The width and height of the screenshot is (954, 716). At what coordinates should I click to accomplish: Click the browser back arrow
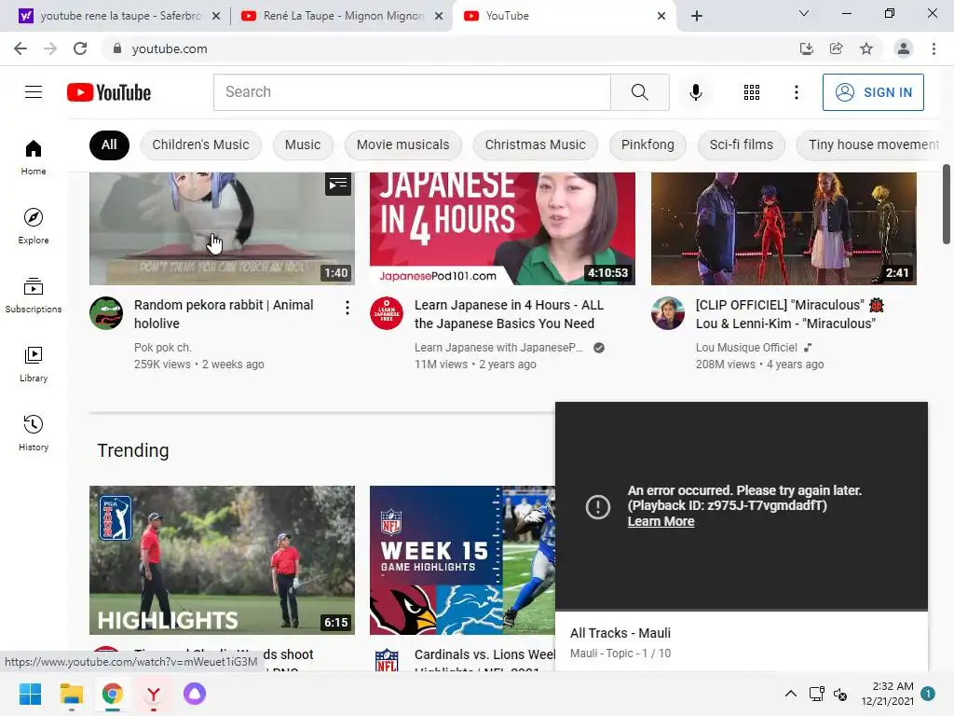(20, 48)
